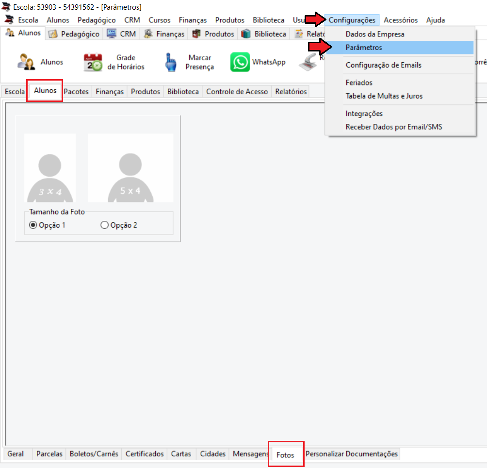Switch to Alunos parameters tab
This screenshot has height=468, width=487.
(x=45, y=90)
